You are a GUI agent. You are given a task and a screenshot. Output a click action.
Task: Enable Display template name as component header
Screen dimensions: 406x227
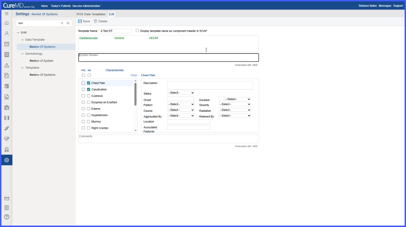(x=137, y=30)
